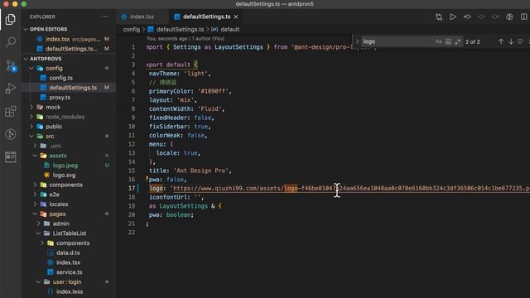Open the bottom activity bar panel icon
Image resolution: width=530 pixels, height=298 pixels.
(11, 157)
